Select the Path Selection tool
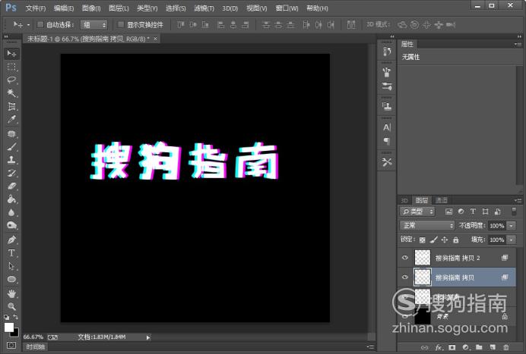 click(x=11, y=266)
